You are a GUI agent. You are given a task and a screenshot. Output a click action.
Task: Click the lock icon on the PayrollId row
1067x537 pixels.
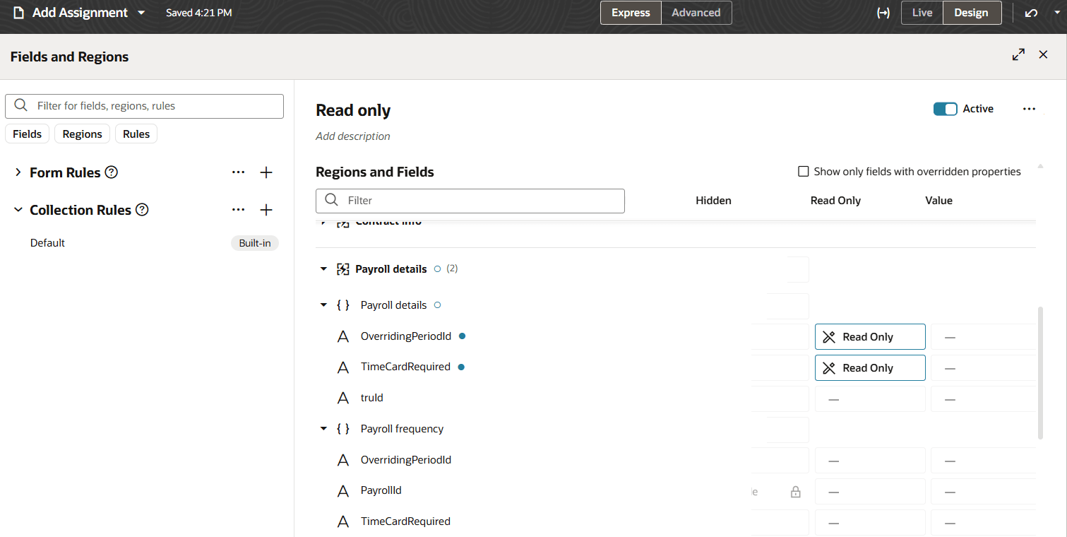(795, 490)
